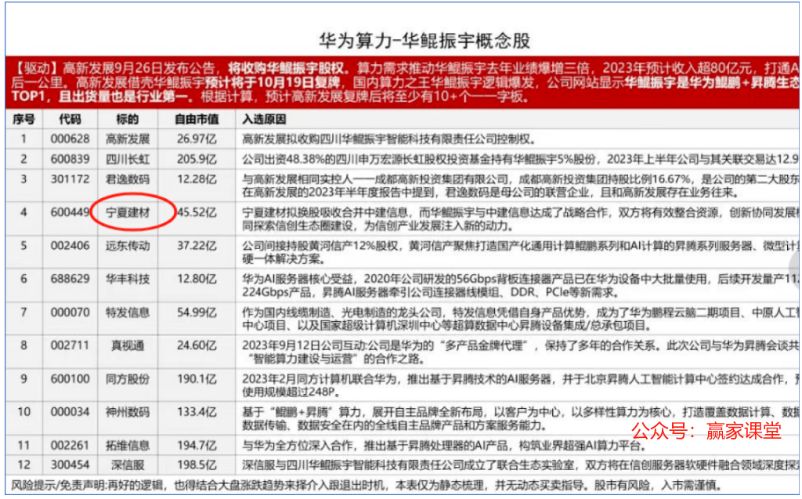Click stock code 300454
The height and width of the screenshot is (499, 802).
coord(70,465)
